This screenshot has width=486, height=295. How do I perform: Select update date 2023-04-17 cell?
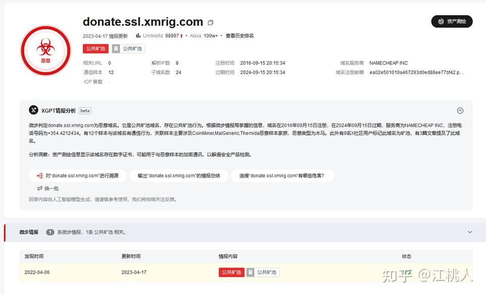(134, 272)
